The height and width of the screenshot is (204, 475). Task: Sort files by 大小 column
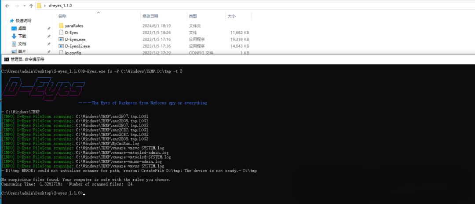(232, 16)
